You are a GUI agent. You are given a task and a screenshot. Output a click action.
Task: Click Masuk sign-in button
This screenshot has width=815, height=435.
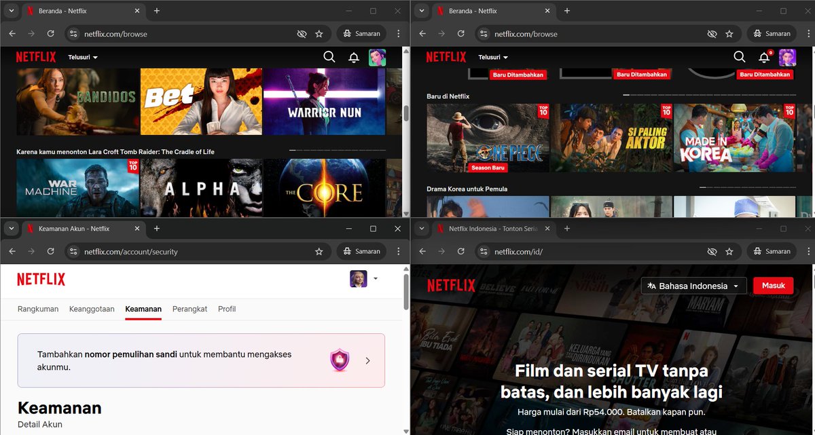tap(773, 286)
